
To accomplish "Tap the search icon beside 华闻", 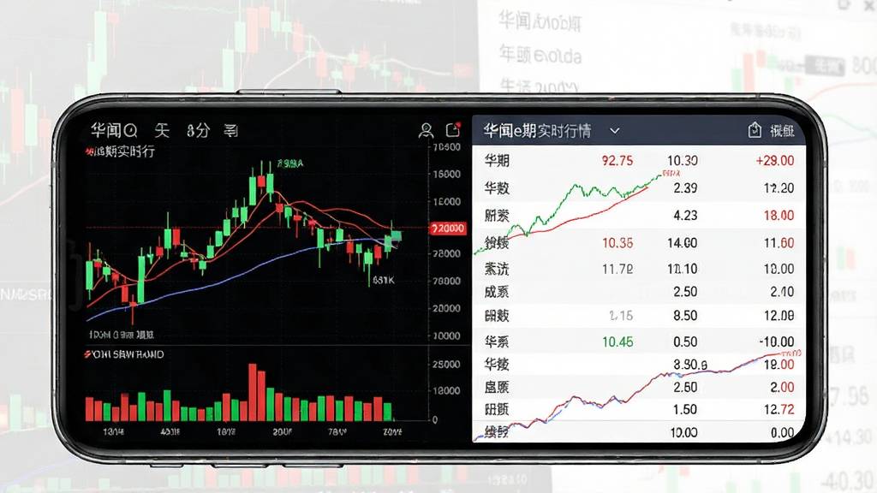I will [x=130, y=131].
